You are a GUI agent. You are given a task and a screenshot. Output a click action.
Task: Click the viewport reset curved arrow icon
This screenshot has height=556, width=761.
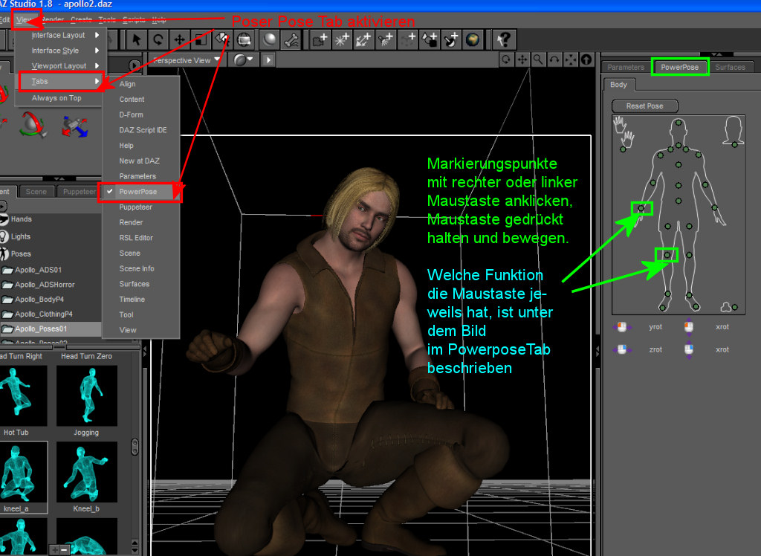point(554,59)
